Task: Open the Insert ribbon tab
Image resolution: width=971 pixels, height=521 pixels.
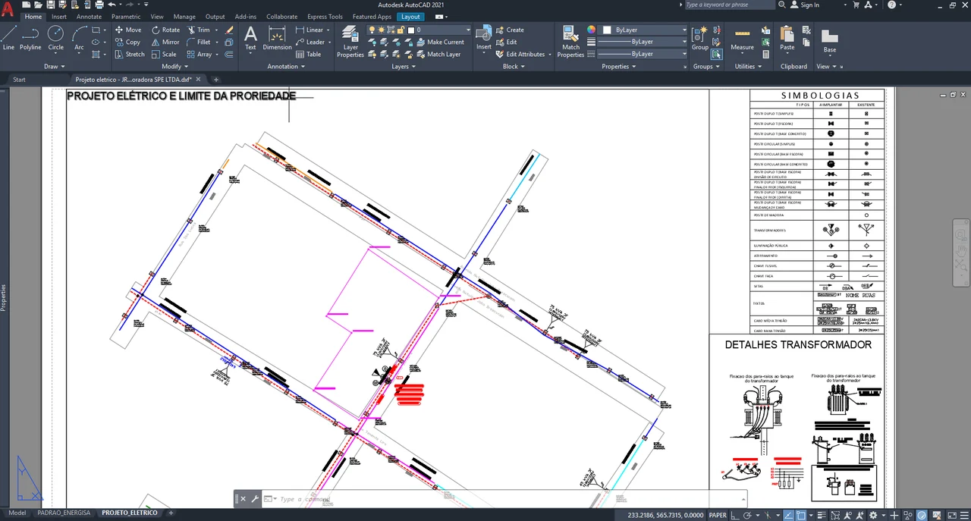Action: (59, 17)
